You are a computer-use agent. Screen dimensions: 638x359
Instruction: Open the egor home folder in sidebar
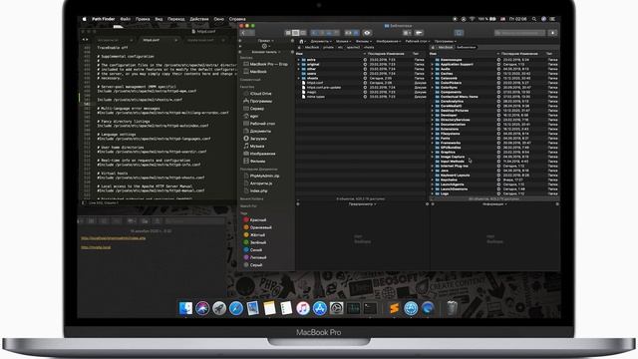coord(251,116)
